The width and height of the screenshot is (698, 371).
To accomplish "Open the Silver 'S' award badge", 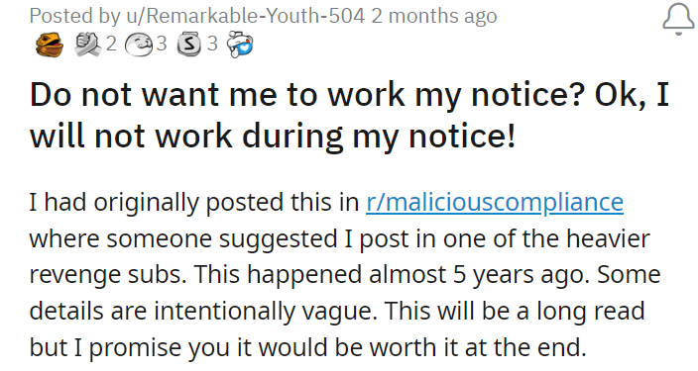I will point(189,44).
